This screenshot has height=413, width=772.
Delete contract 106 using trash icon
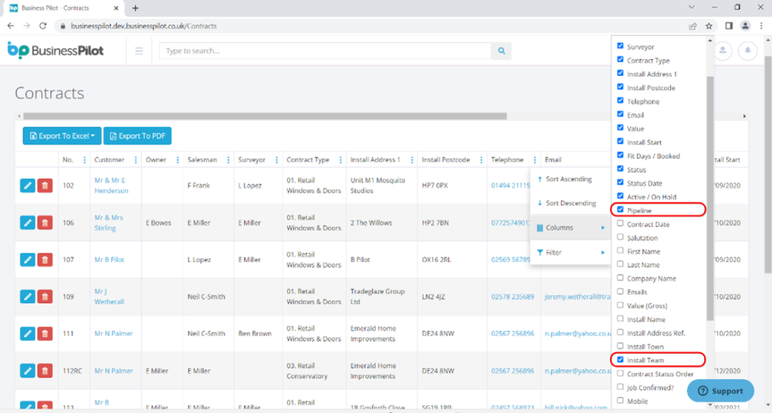[44, 222]
